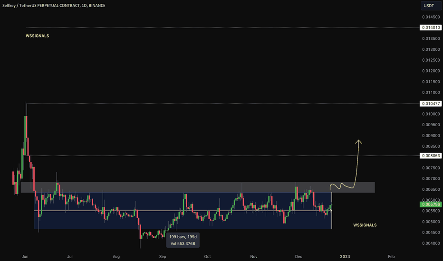
Task: Click the Selfkey / TetherUS chart title
Action: pos(54,5)
